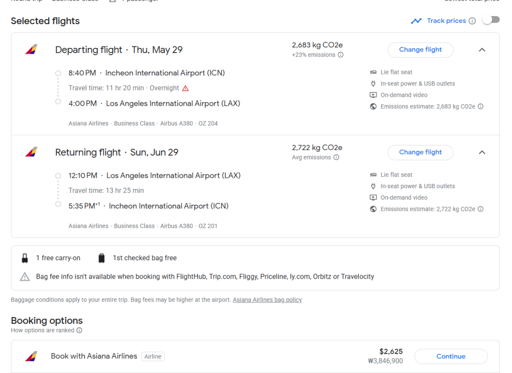Click 8:40 PM Incheon departure line
The height and width of the screenshot is (373, 512).
coord(146,73)
